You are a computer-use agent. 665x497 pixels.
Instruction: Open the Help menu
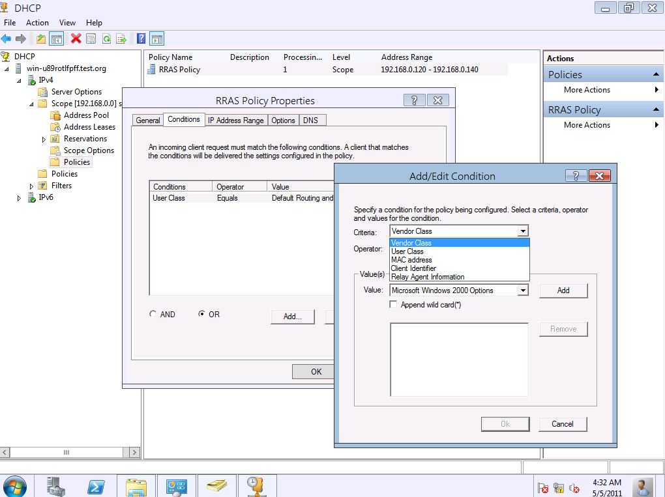click(94, 23)
